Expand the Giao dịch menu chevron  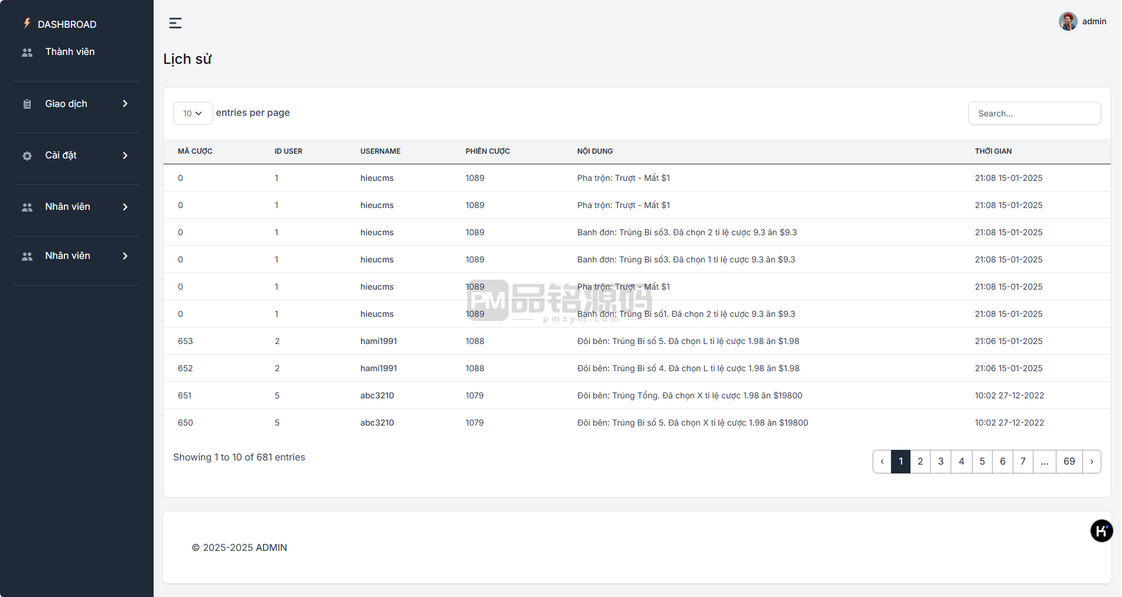click(125, 103)
